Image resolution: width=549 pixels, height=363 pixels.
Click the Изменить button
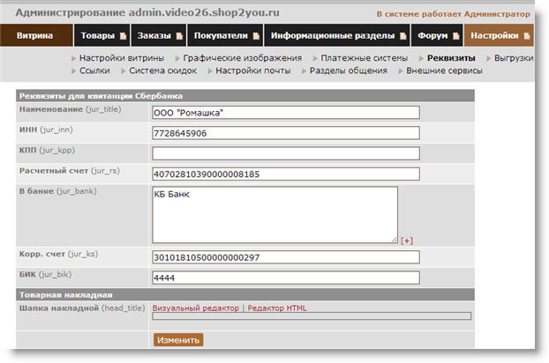[x=178, y=340]
